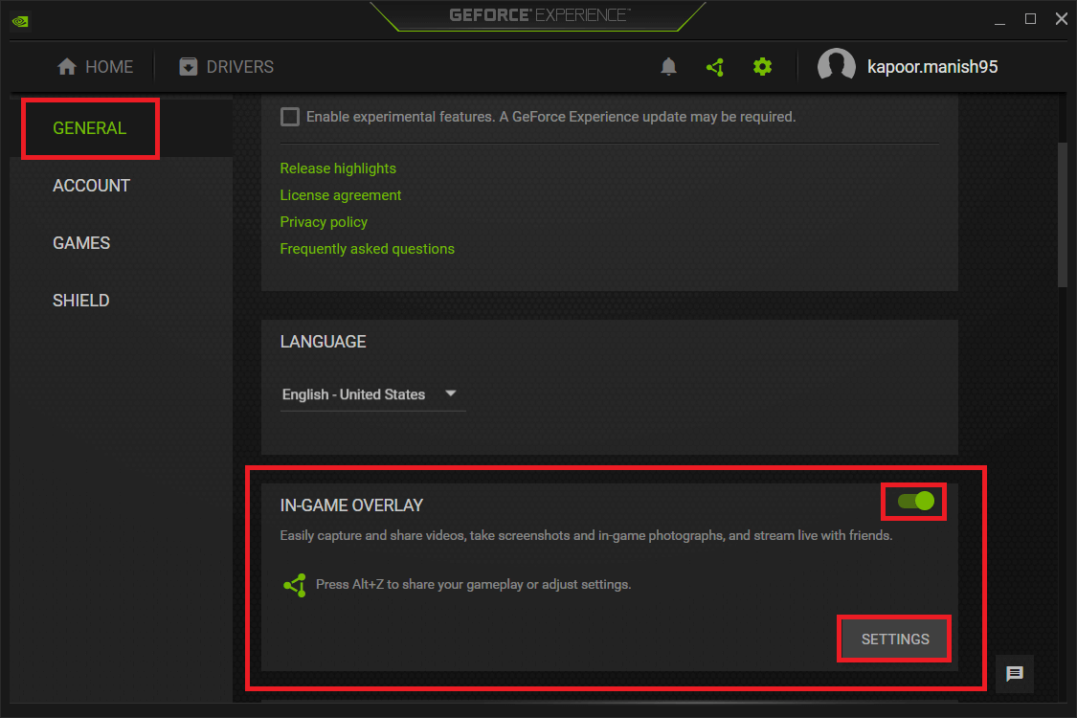Click the user profile avatar icon
The height and width of the screenshot is (718, 1077).
(836, 67)
